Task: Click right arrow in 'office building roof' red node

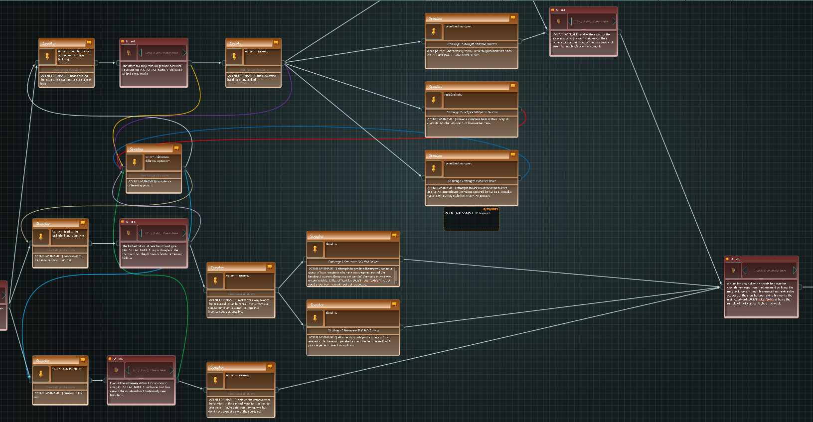Action: point(183,52)
